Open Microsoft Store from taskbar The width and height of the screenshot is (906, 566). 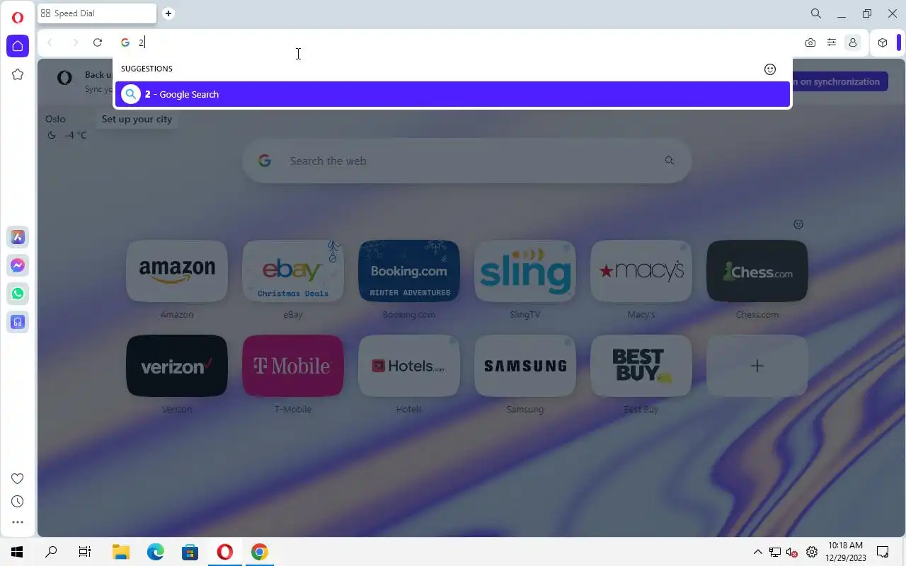190,552
